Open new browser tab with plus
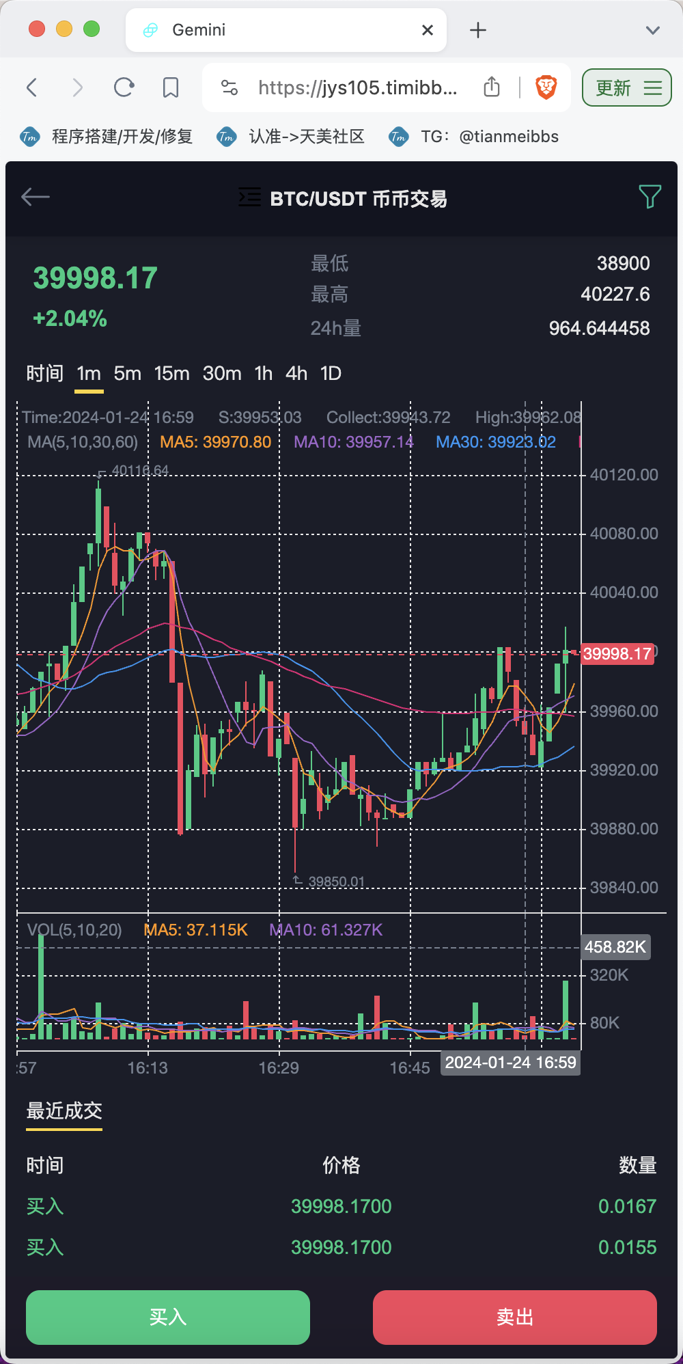Image resolution: width=683 pixels, height=1364 pixels. click(x=478, y=30)
